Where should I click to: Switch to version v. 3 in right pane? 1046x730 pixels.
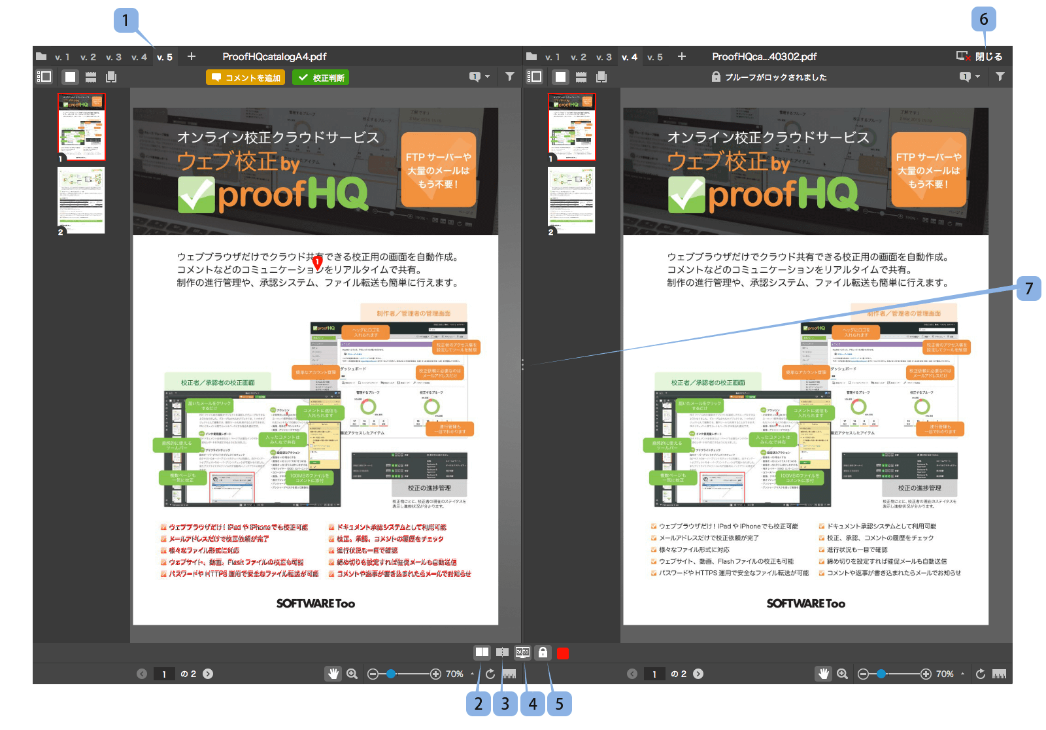(x=604, y=57)
